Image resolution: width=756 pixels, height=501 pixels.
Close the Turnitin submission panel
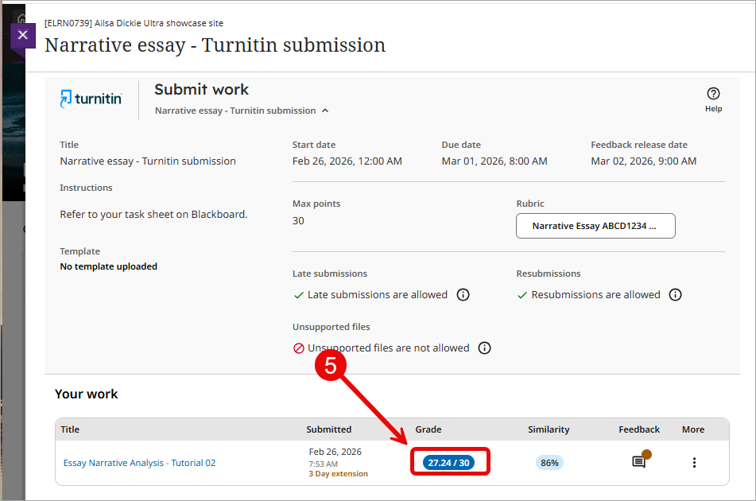point(22,35)
